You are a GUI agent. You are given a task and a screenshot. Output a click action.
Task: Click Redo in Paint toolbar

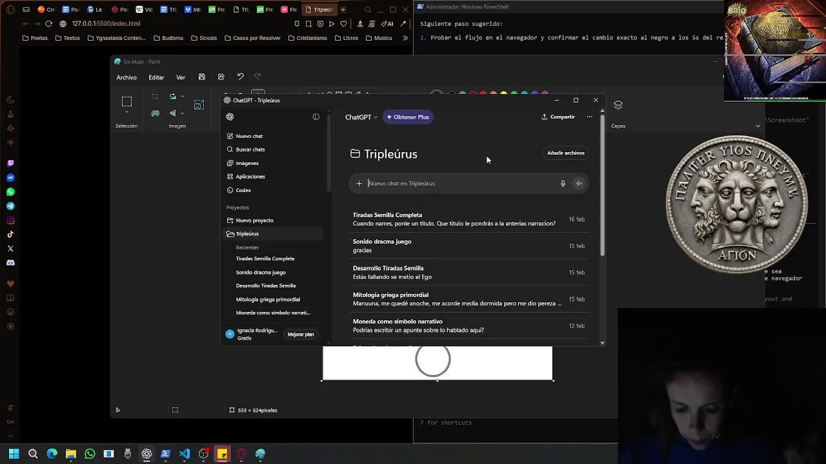coord(257,77)
